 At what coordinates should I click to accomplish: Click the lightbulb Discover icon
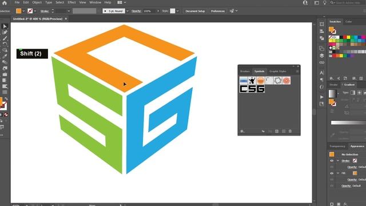coord(325,3)
